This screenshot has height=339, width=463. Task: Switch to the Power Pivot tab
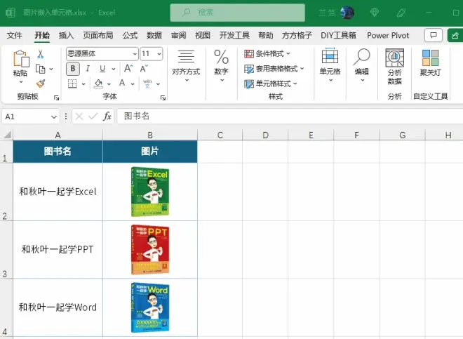tap(388, 35)
